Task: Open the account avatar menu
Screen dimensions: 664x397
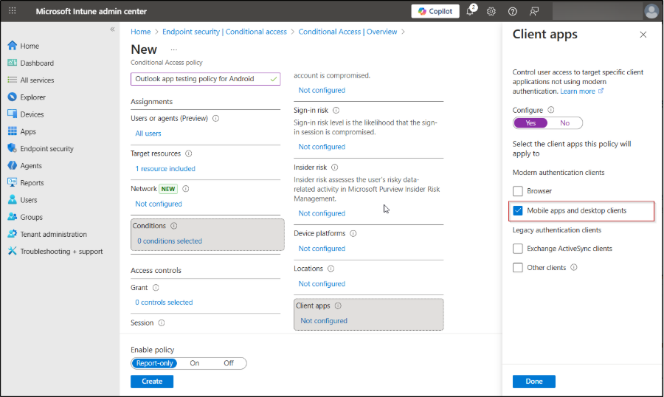Action: click(651, 12)
